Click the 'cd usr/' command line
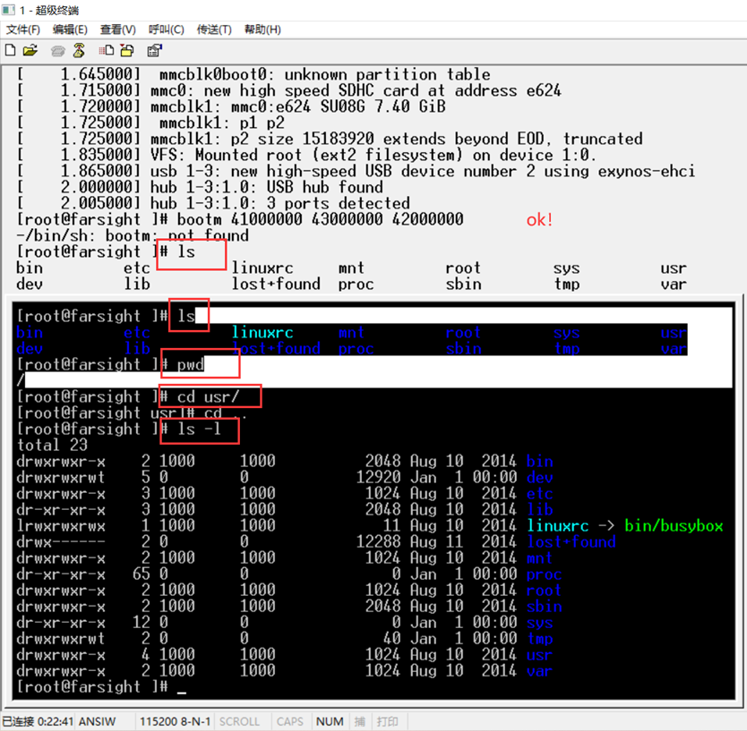The height and width of the screenshot is (731, 747). tap(128, 396)
